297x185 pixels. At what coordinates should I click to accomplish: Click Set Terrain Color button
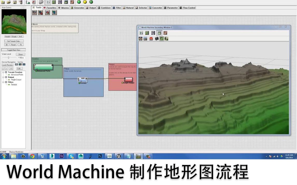click(x=14, y=41)
